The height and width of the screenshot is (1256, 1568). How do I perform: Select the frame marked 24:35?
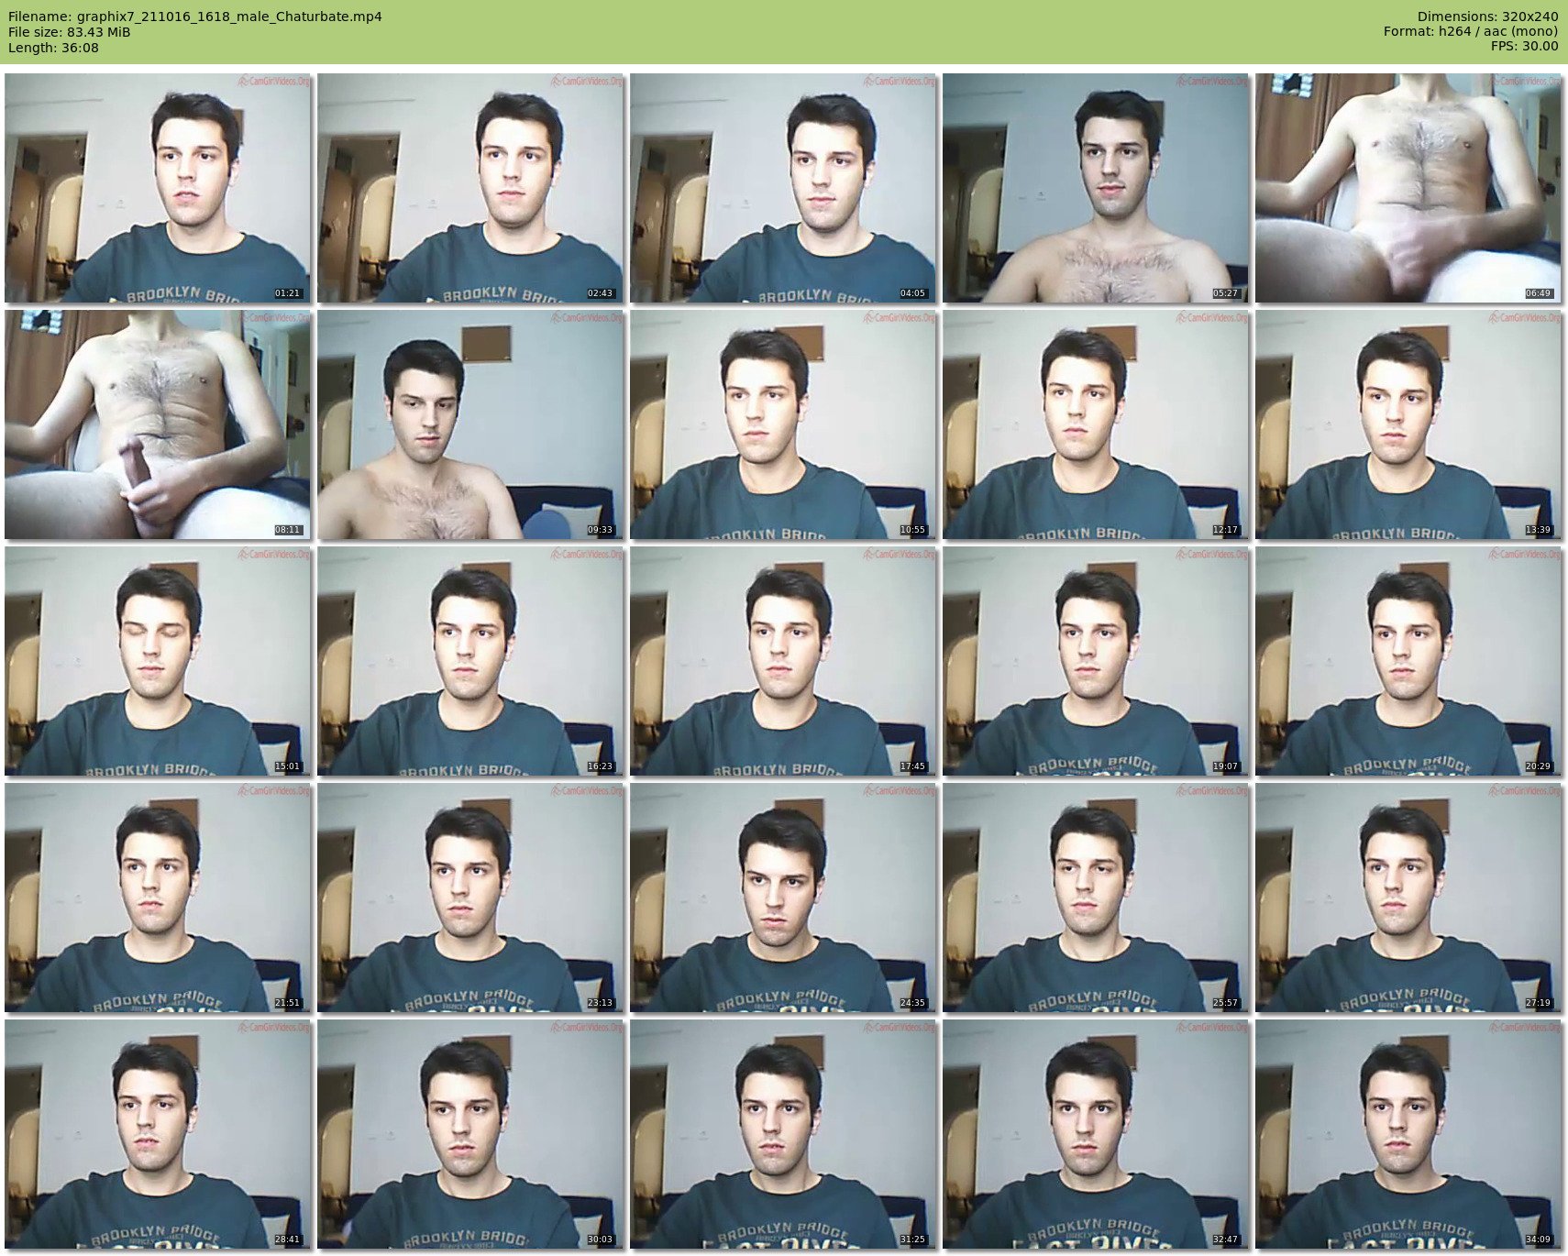[783, 898]
